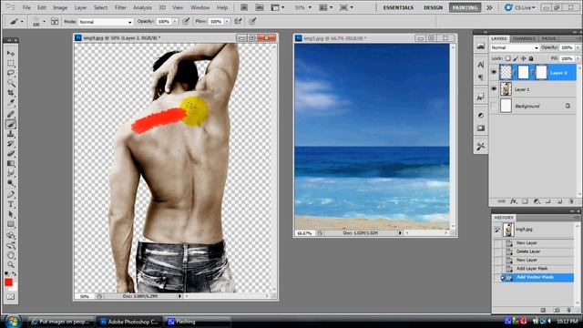Select the Gradient tool
583x328 pixels.
point(11,163)
